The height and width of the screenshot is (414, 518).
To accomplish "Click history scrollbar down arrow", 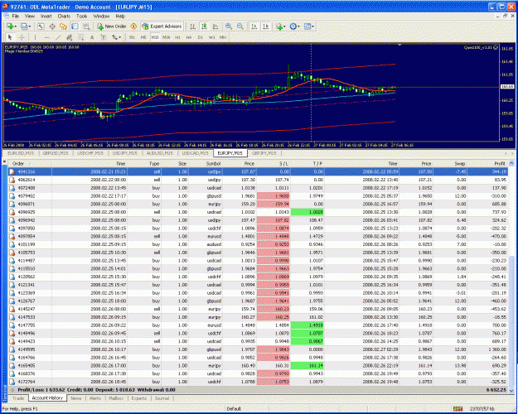I will tap(511, 391).
